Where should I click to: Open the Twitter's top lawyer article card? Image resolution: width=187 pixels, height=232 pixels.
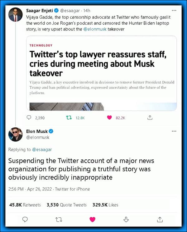(102, 73)
